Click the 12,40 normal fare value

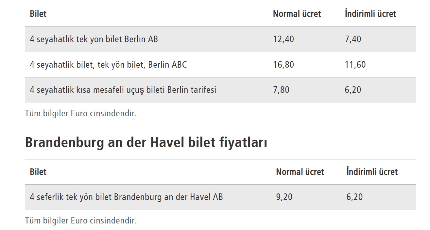pyautogui.click(x=284, y=39)
